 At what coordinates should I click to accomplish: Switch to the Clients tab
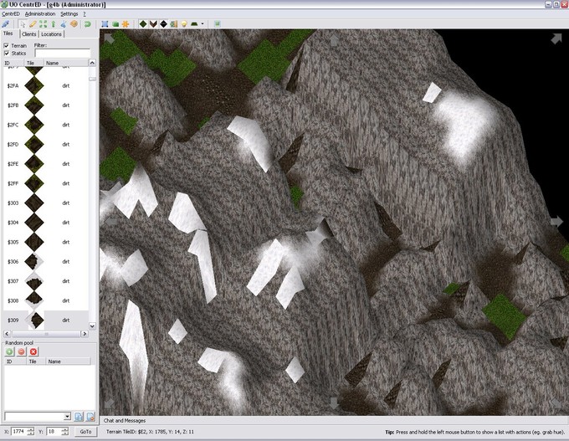coord(29,34)
